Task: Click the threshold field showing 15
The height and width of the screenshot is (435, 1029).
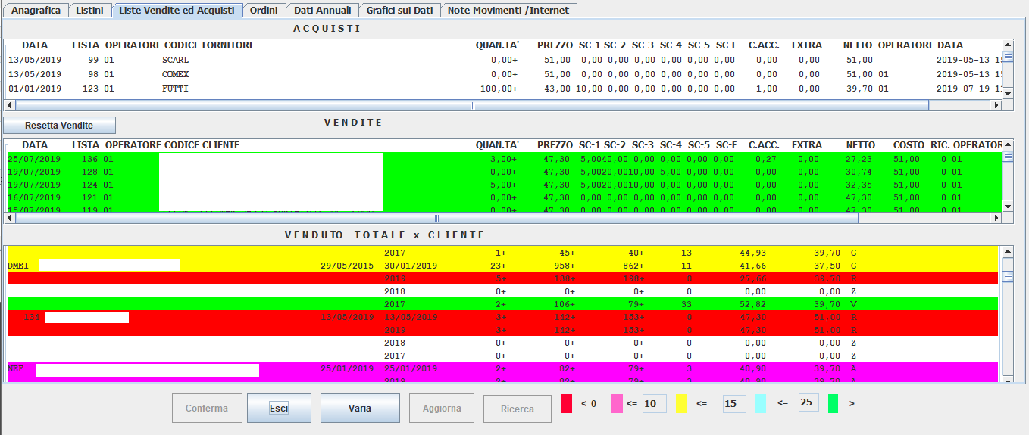Action: tap(733, 403)
